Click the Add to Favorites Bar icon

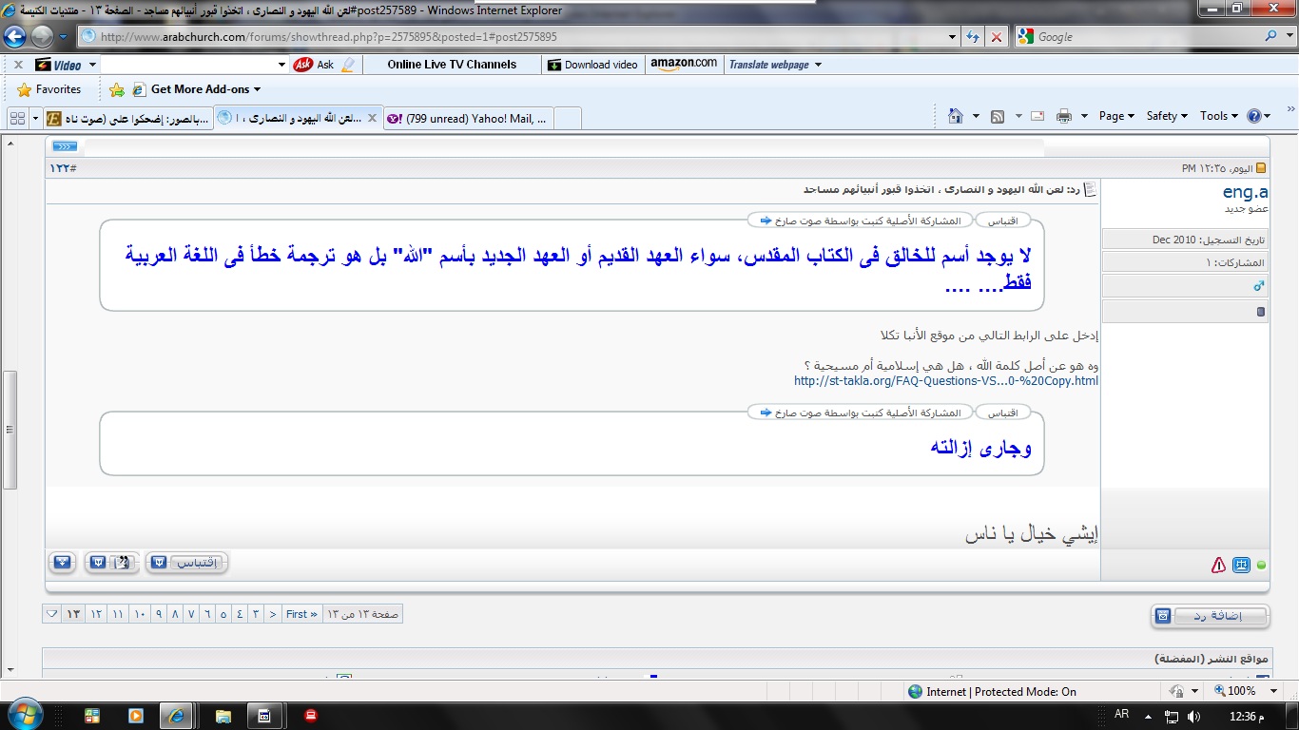point(117,89)
